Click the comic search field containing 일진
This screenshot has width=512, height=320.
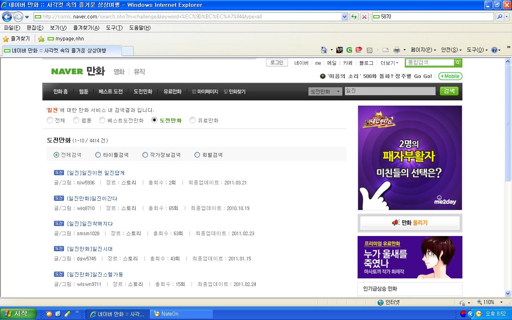click(390, 91)
